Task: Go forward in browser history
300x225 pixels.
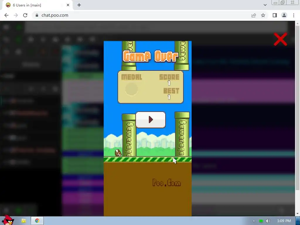Action: pos(16,15)
